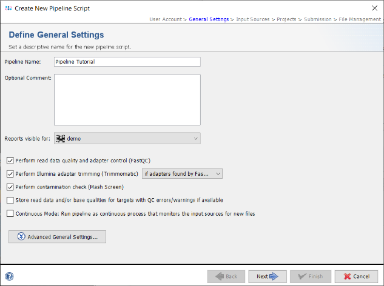Proceed with the Next button
Viewport: 384px width, 286px height.
[x=267, y=276]
